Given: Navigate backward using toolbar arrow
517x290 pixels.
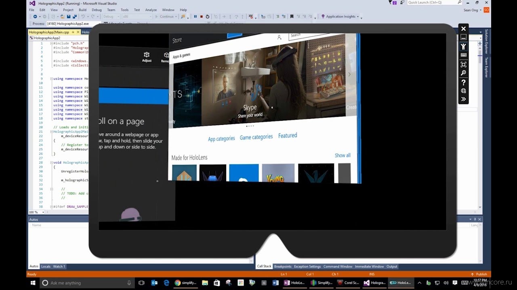Looking at the screenshot, I should [x=35, y=17].
